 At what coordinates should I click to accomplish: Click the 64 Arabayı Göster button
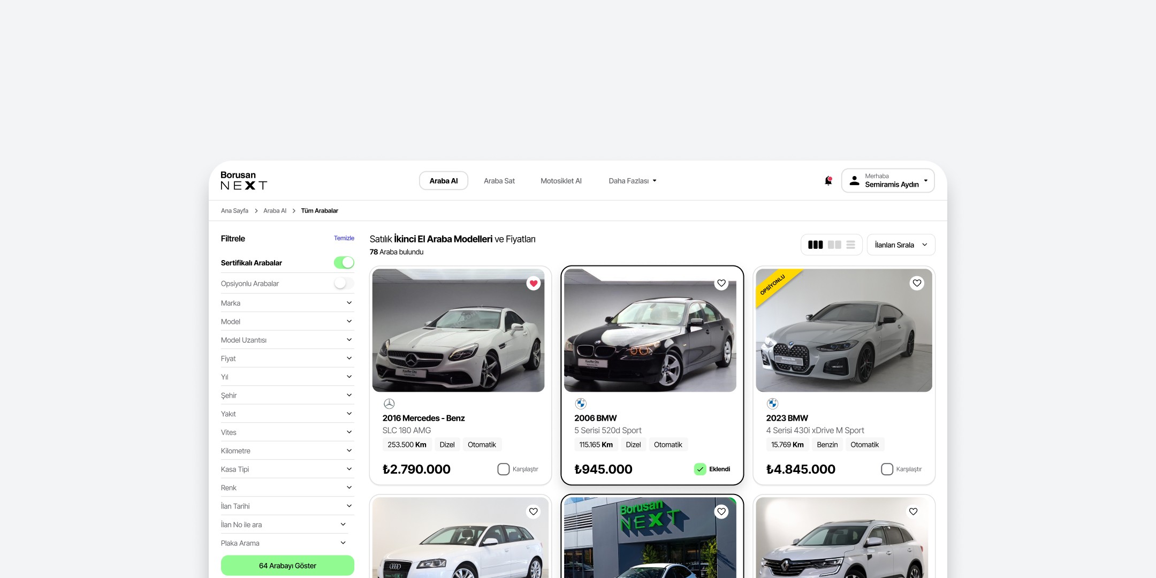point(287,566)
